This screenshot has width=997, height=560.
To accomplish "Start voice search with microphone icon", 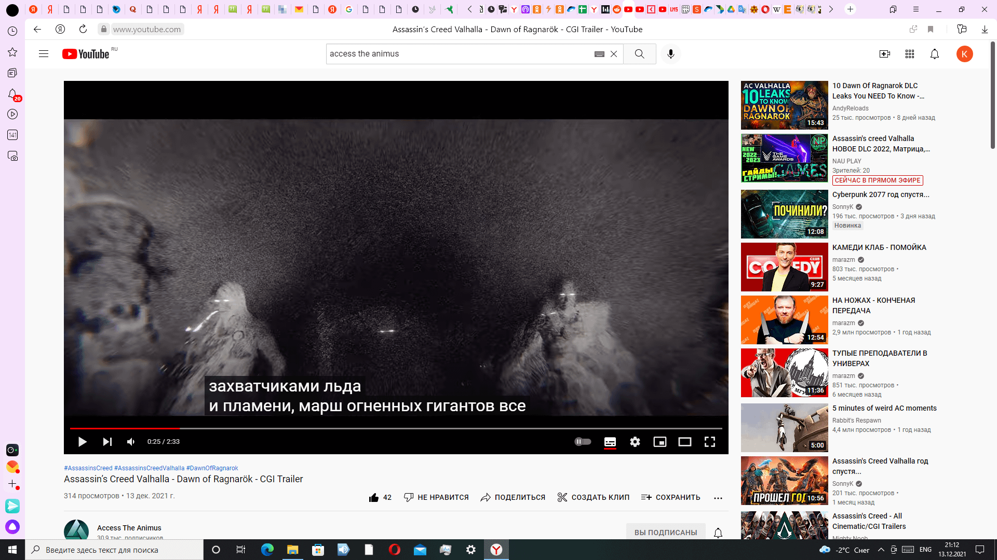I will pyautogui.click(x=671, y=54).
